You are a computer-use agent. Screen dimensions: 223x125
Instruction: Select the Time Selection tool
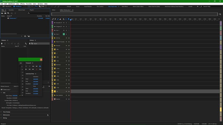(46, 6)
